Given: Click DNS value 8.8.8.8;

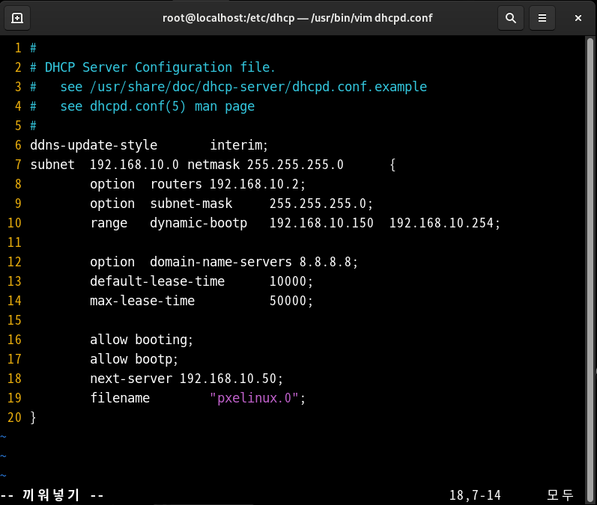Looking at the screenshot, I should point(329,262).
